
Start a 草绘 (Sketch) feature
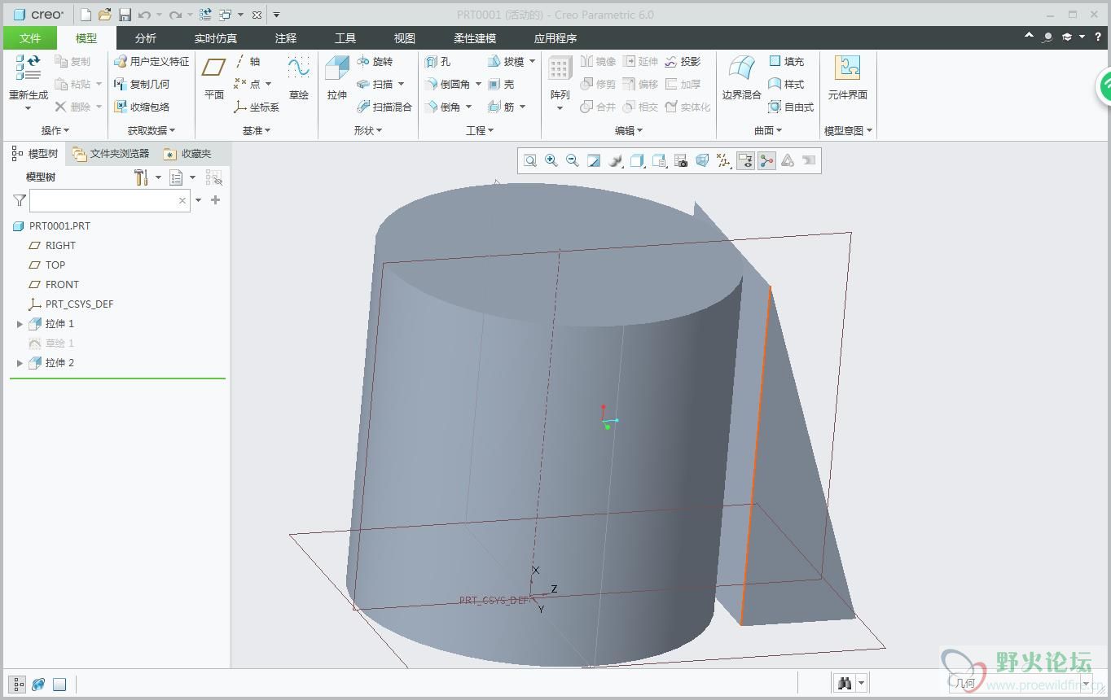click(x=299, y=78)
